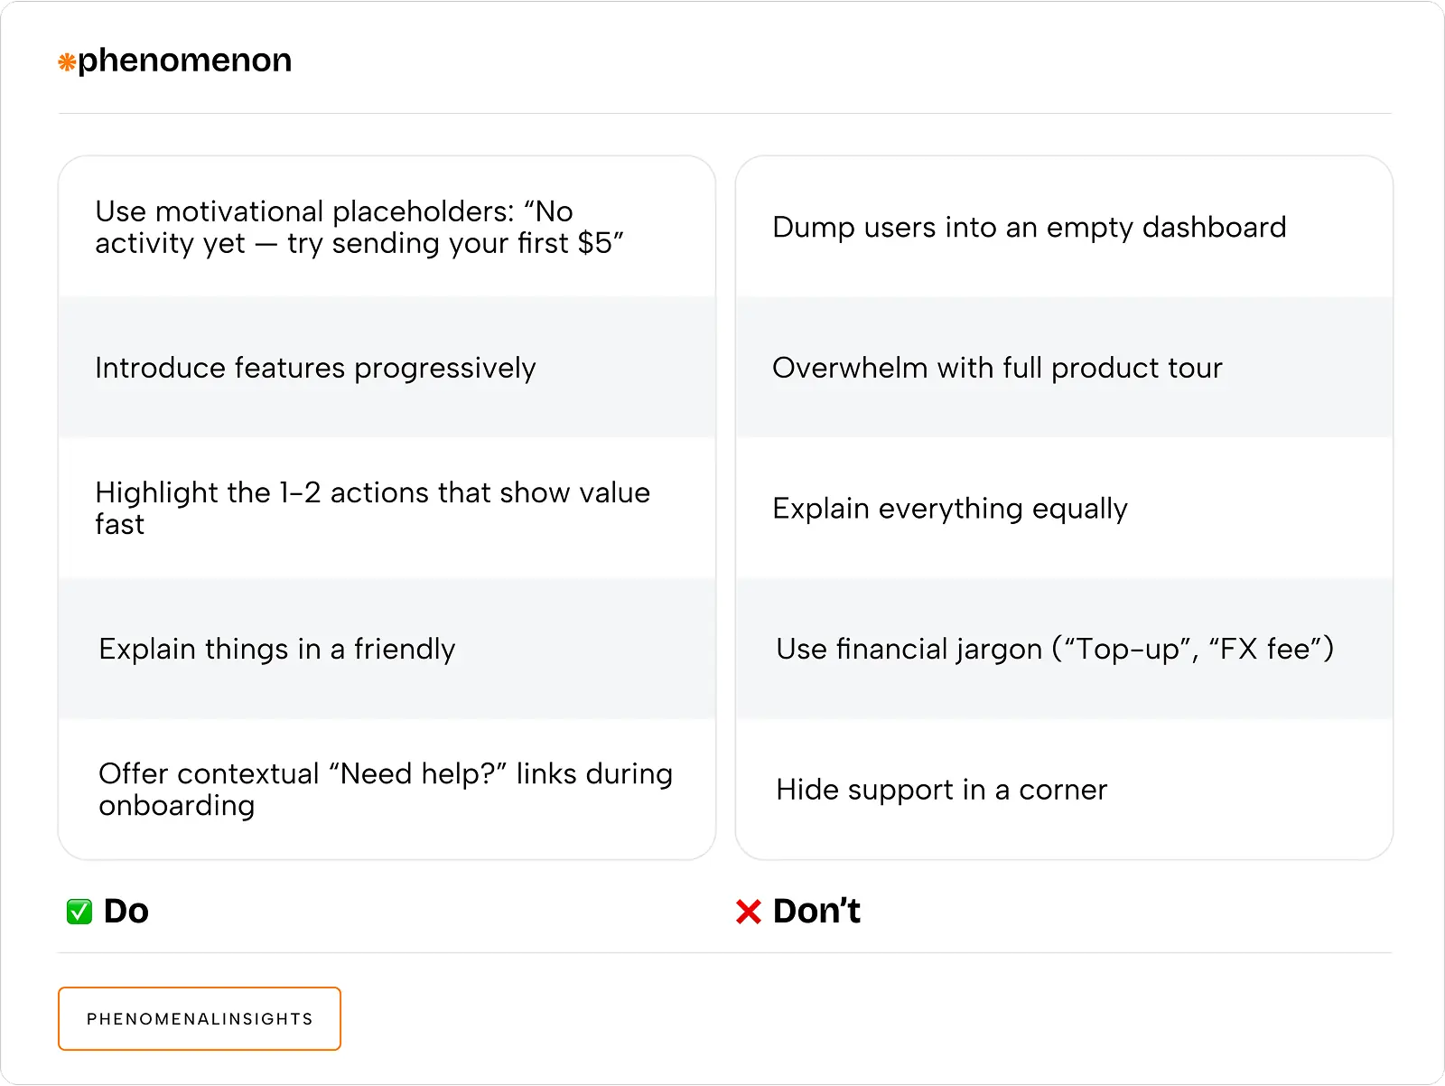
Task: Click the contextual "Need help?" links row
Action: 385,789
